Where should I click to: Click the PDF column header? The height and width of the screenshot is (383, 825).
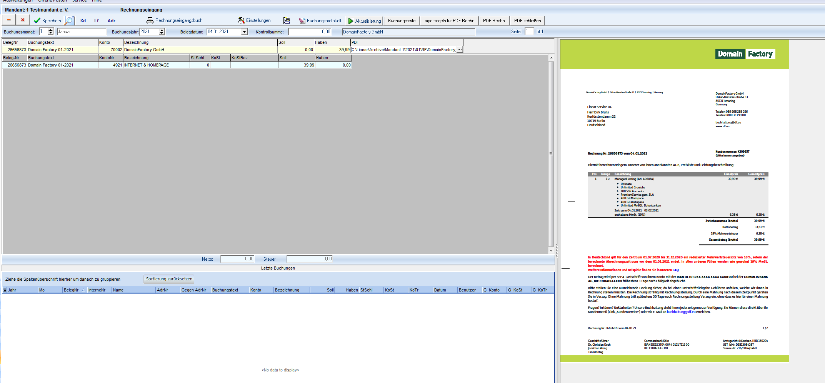407,42
